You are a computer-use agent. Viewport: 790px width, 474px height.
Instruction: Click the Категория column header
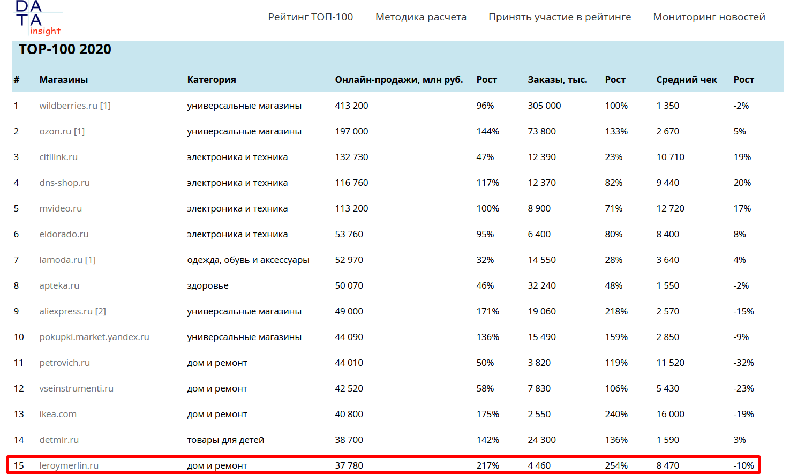tap(211, 80)
